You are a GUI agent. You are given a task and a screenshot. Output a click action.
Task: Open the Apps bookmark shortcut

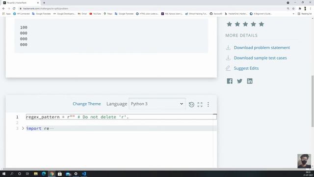pos(6,14)
